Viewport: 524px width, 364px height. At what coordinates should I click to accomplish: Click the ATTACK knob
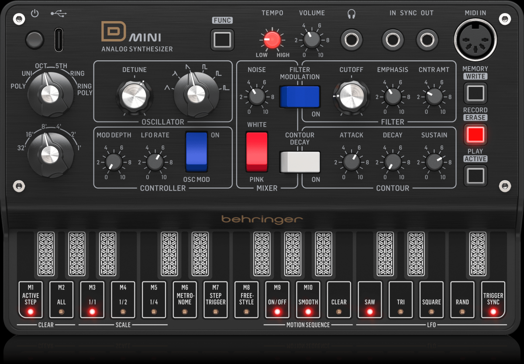(x=352, y=162)
